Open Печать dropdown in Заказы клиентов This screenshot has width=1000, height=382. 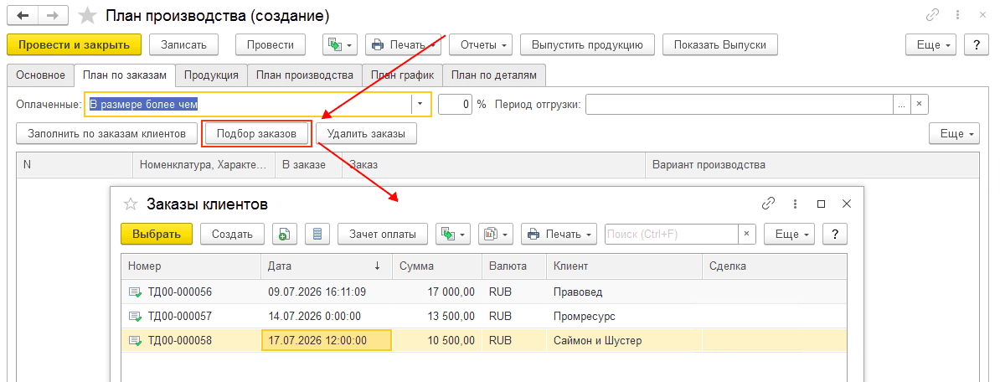(559, 234)
